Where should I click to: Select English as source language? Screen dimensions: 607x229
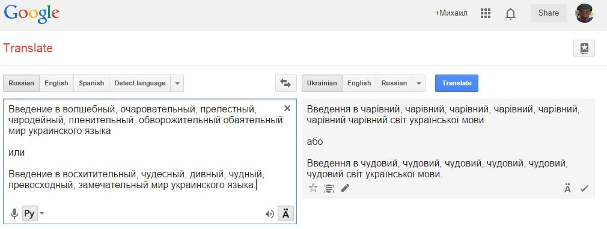click(56, 84)
